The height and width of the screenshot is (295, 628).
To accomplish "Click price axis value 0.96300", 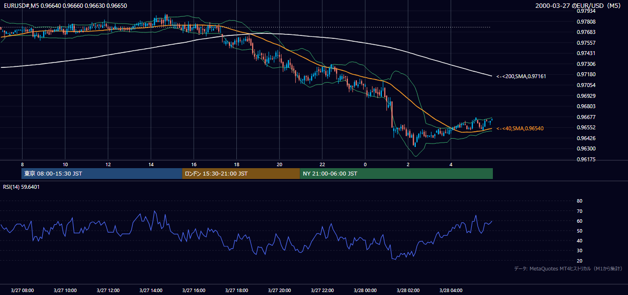I will (586, 148).
